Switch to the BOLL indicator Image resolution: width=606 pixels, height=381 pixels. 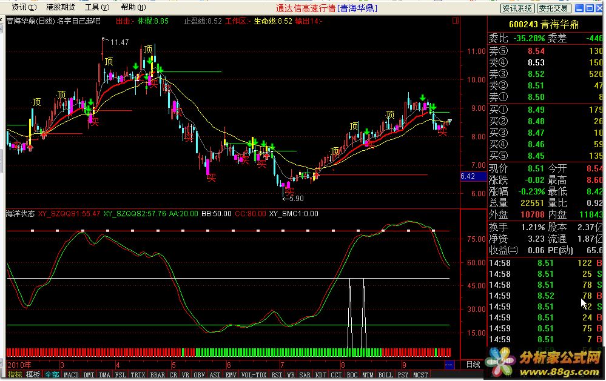point(385,375)
